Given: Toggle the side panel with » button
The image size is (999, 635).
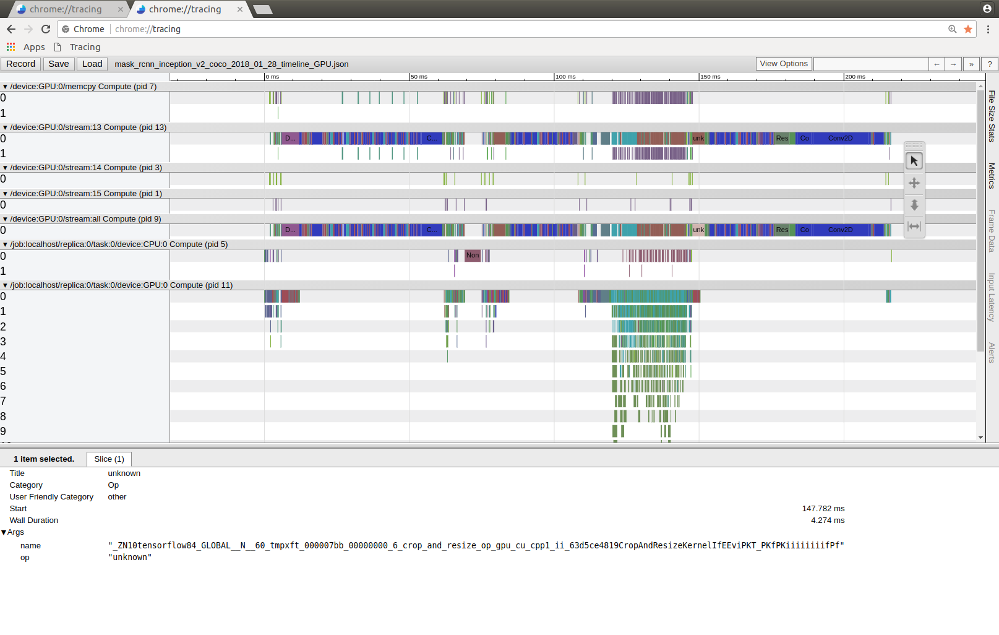Looking at the screenshot, I should 971,64.
